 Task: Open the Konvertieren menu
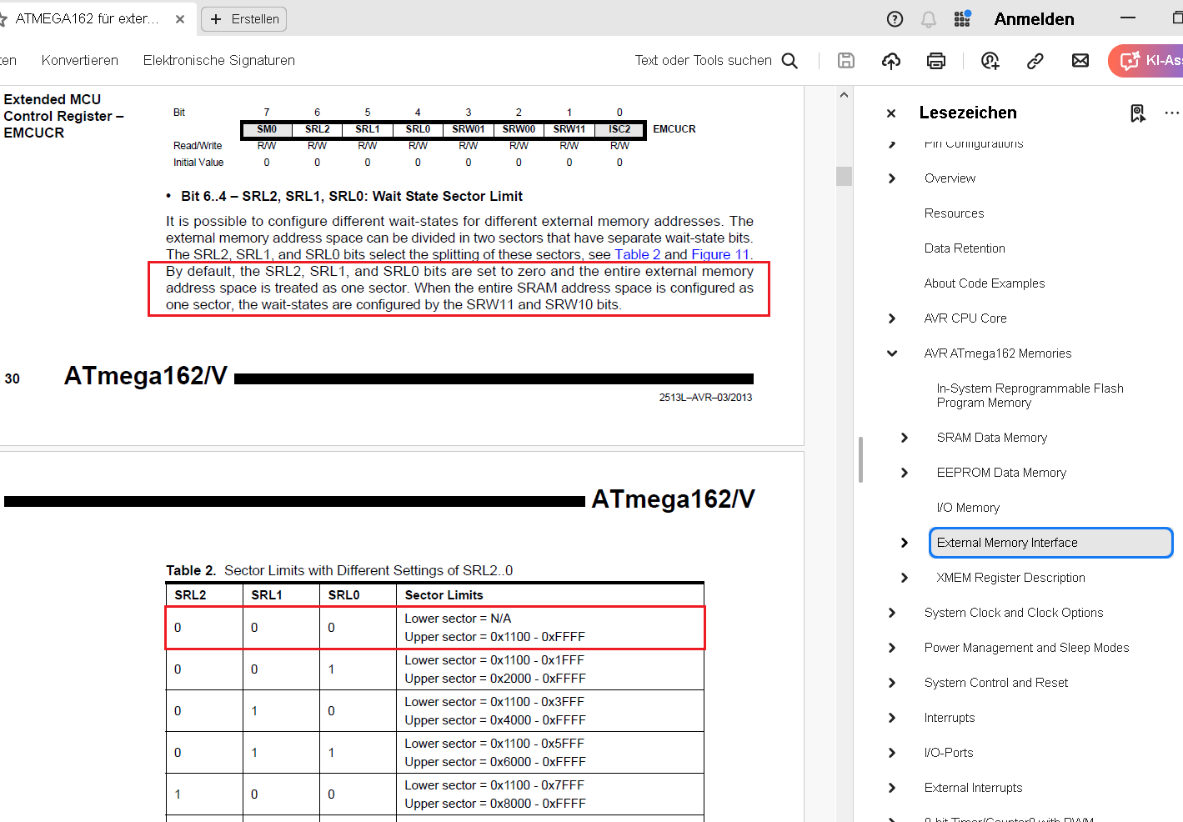coord(80,60)
